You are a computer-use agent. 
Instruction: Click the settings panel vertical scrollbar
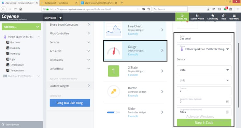coord(238,75)
